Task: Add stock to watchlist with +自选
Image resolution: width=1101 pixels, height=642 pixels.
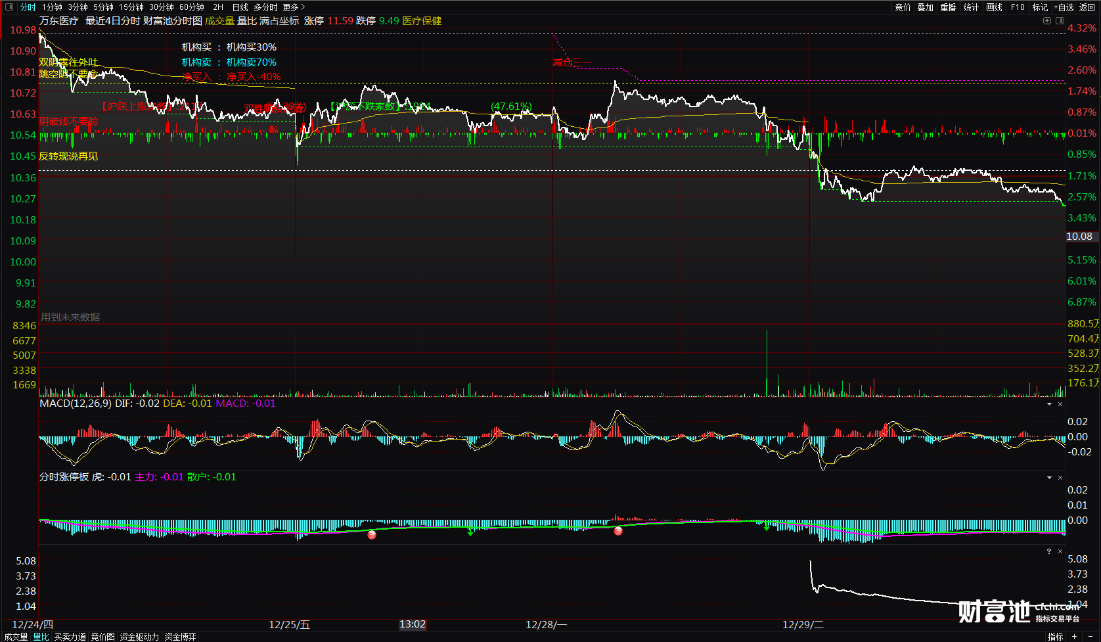Action: [1064, 7]
